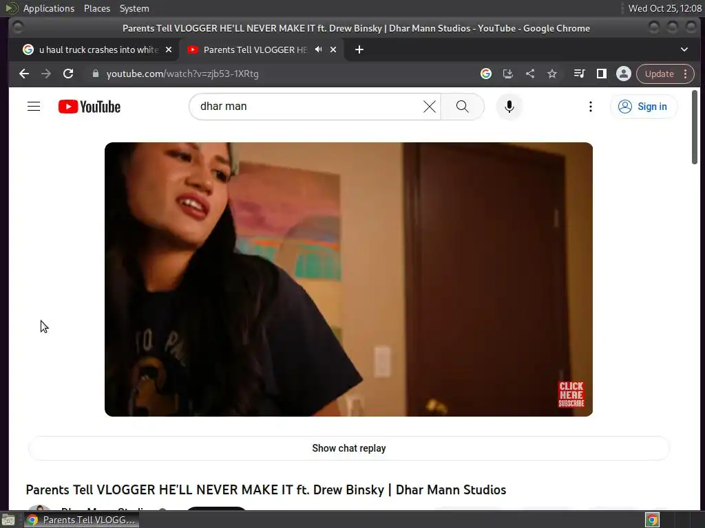Click the video player to pause

pos(348,279)
